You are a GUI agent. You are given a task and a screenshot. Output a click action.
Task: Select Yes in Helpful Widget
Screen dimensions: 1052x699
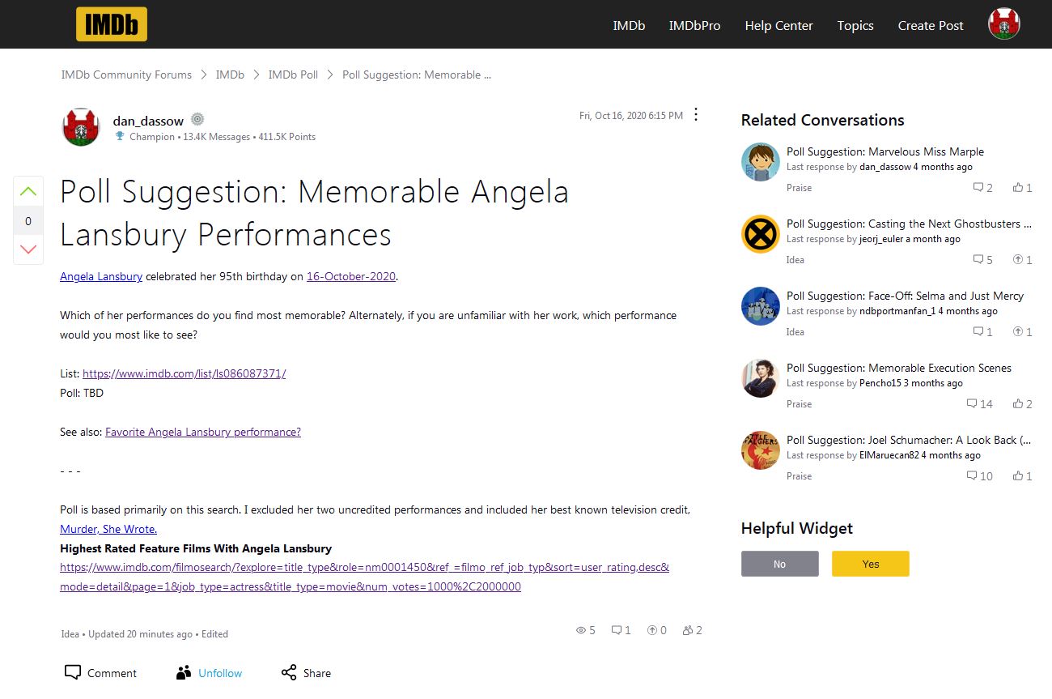coord(870,564)
